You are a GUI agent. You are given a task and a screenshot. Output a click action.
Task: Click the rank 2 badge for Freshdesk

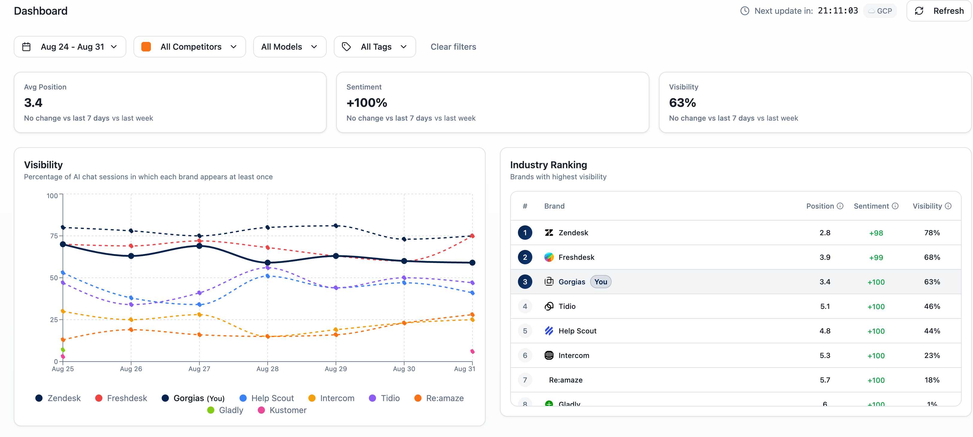pos(525,257)
